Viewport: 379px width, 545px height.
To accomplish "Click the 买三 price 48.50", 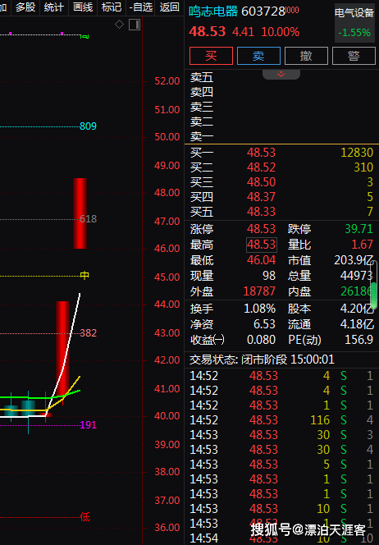I will pos(261,181).
